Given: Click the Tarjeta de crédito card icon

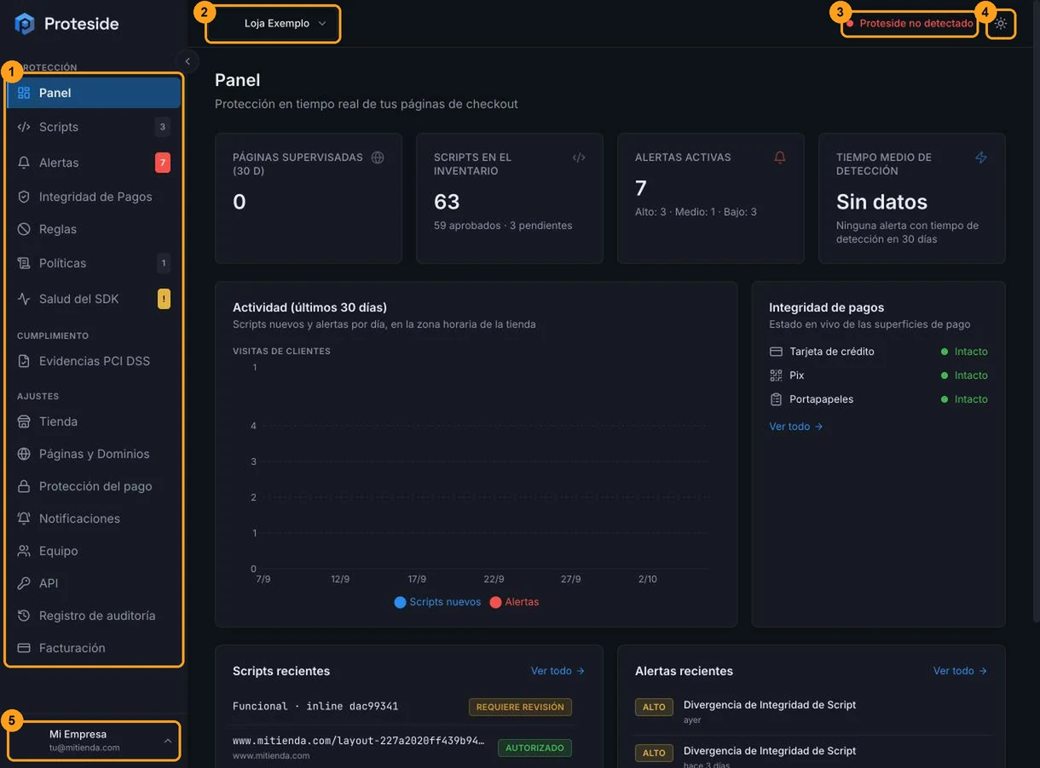Looking at the screenshot, I should tap(776, 352).
